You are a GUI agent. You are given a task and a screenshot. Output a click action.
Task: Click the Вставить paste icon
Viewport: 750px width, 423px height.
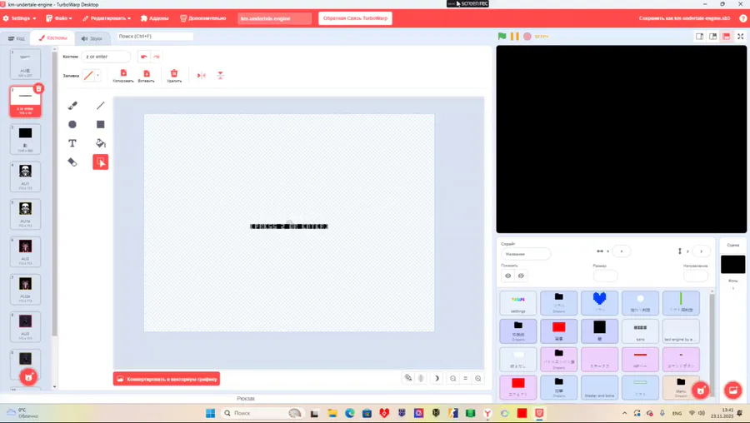(147, 76)
